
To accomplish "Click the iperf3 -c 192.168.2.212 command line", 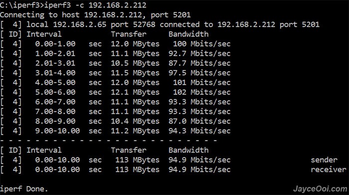I will coord(73,5).
